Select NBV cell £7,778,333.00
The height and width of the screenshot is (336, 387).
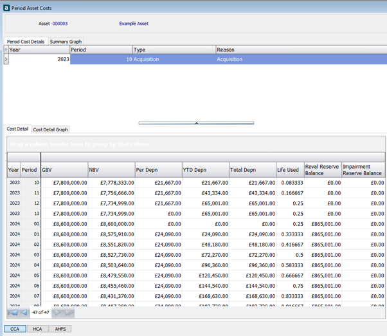click(x=112, y=183)
